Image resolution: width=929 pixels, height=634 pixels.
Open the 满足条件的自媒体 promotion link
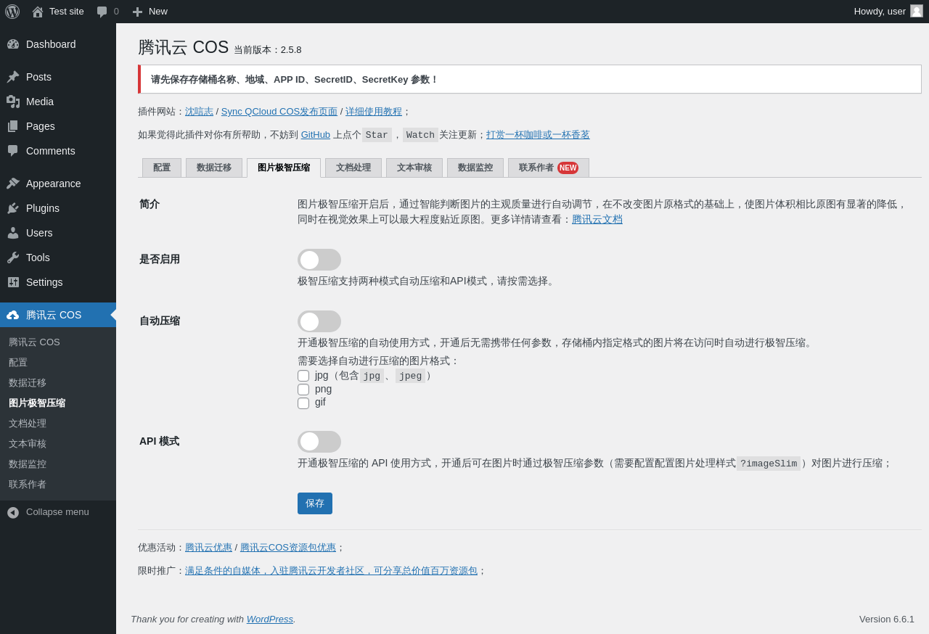pos(331,571)
